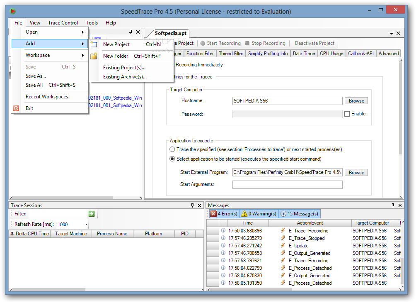Open the Tools menu
416x303 pixels.
[92, 23]
